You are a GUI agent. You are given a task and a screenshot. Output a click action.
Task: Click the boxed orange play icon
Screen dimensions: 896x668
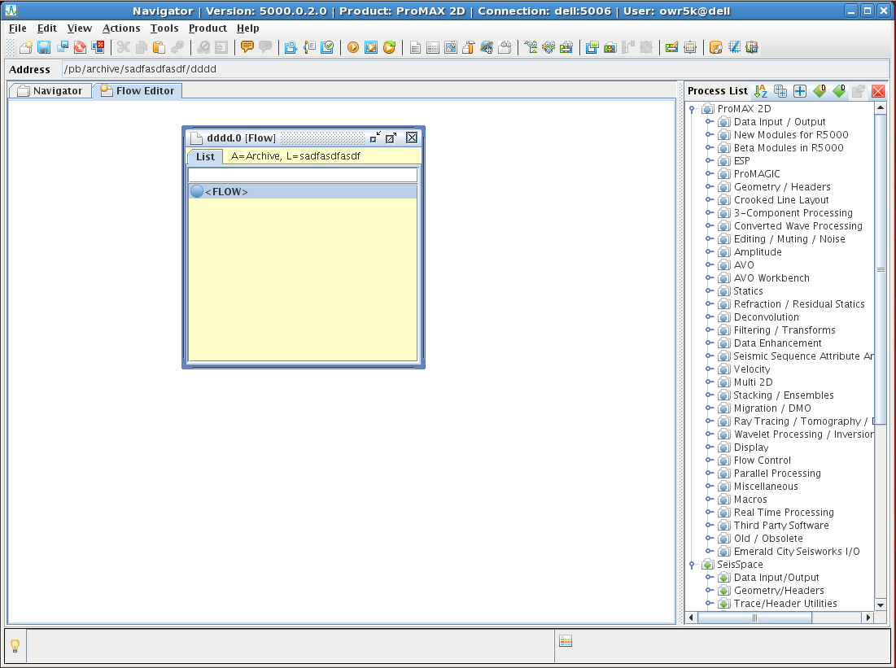coord(371,47)
